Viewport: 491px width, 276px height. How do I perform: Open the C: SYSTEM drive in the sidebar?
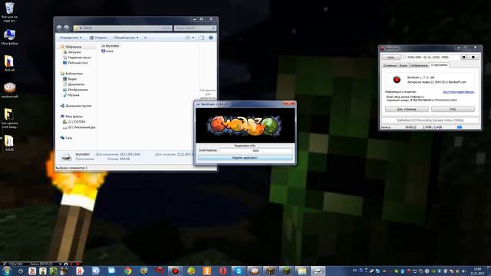point(74,122)
